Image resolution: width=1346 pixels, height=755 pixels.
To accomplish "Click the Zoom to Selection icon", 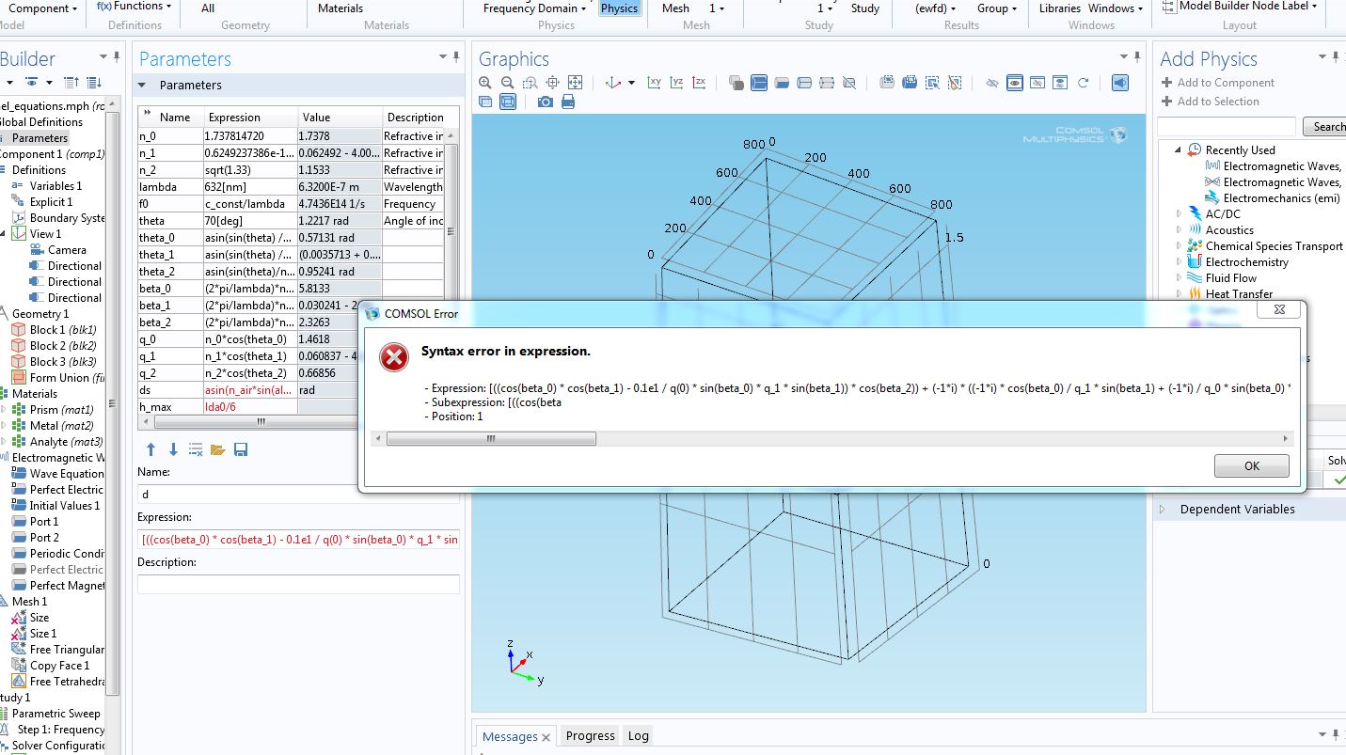I will tap(553, 83).
